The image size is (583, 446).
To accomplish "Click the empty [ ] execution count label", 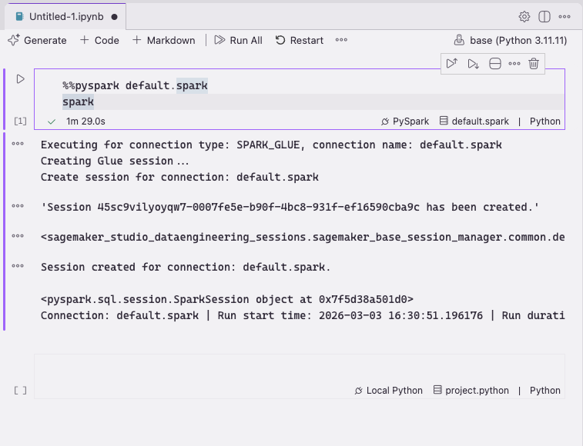I will 21,391.
